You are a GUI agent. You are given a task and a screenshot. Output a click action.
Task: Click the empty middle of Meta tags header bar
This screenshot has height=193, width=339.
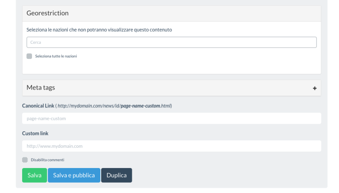pyautogui.click(x=179, y=88)
